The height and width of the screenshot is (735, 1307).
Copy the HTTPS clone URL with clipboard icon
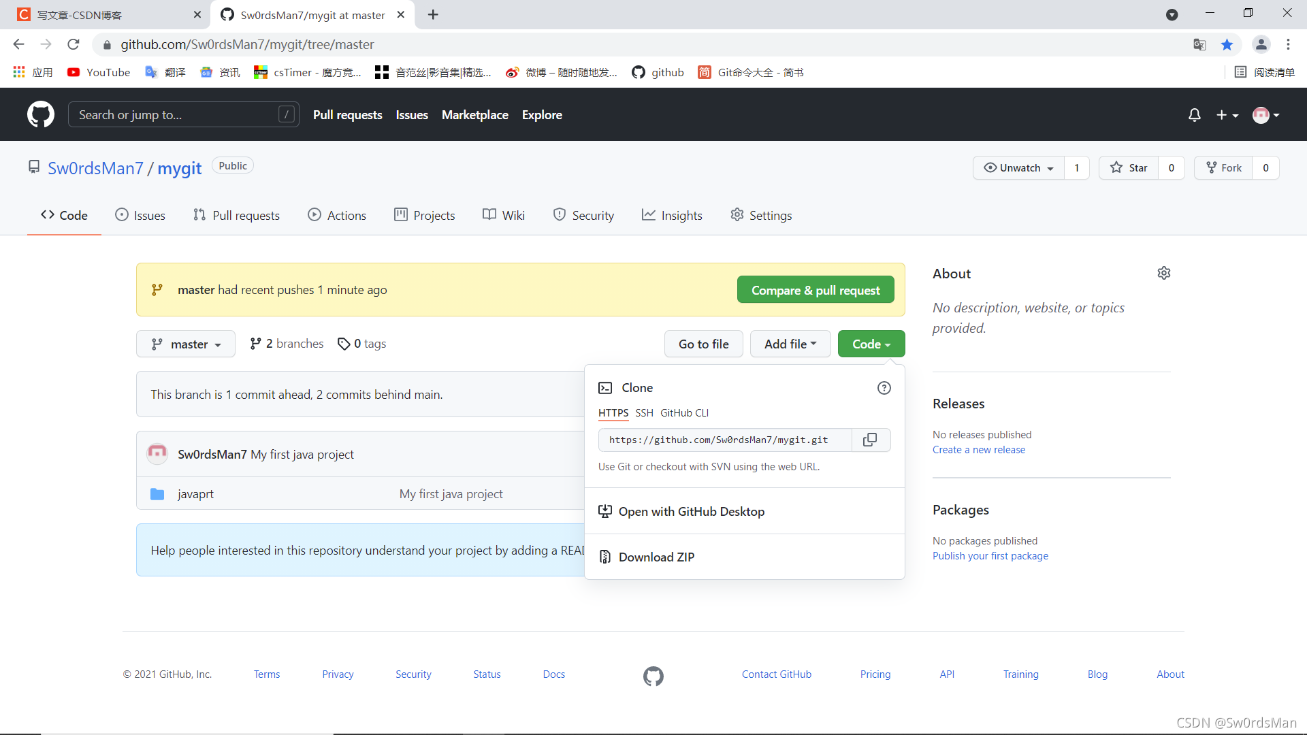click(x=870, y=440)
